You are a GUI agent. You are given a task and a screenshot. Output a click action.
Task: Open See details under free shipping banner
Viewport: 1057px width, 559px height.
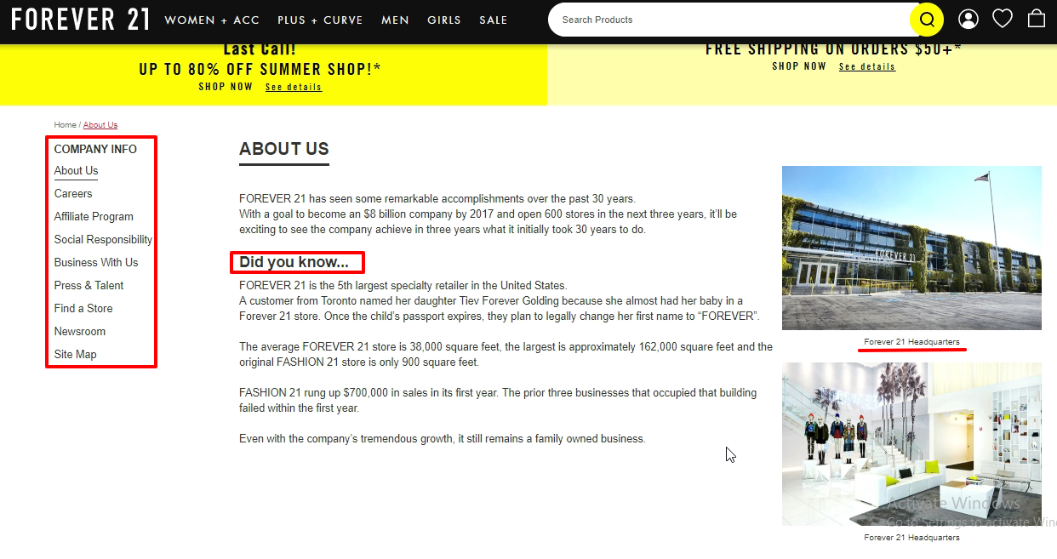pyautogui.click(x=867, y=66)
